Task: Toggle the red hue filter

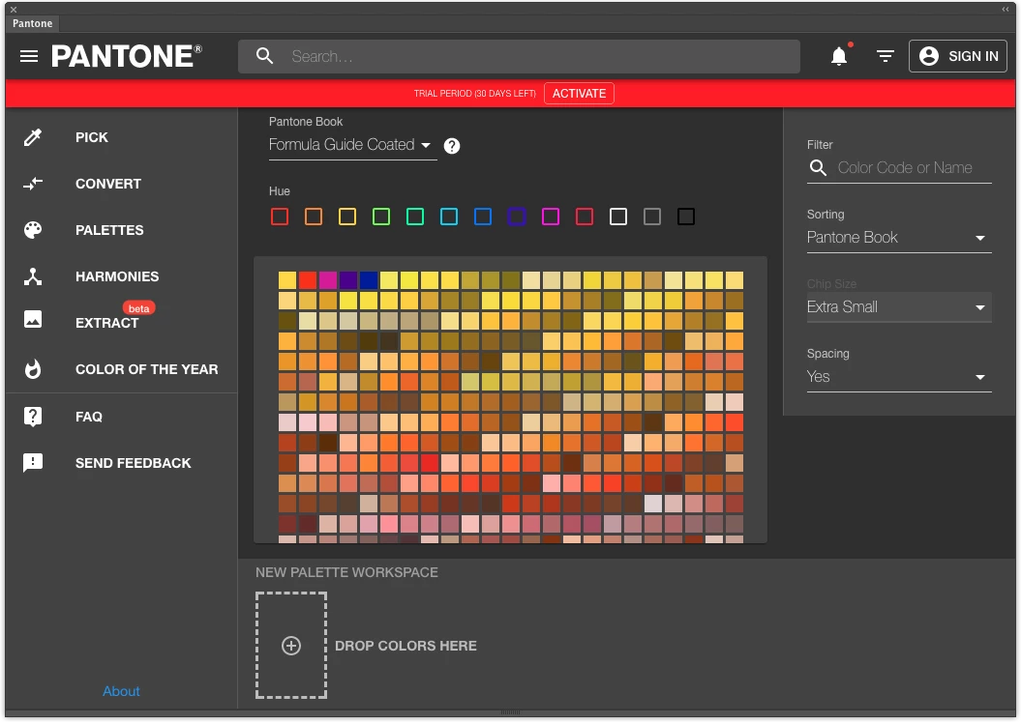Action: pos(280,217)
